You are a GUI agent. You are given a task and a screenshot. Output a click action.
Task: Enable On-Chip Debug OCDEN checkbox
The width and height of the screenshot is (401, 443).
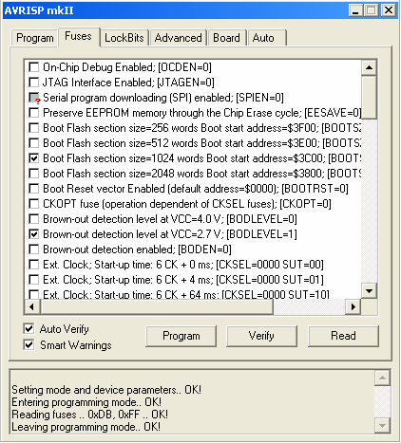coord(34,67)
